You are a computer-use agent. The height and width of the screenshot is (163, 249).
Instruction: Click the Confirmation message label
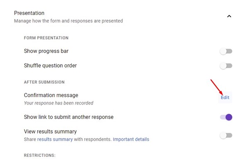click(51, 95)
